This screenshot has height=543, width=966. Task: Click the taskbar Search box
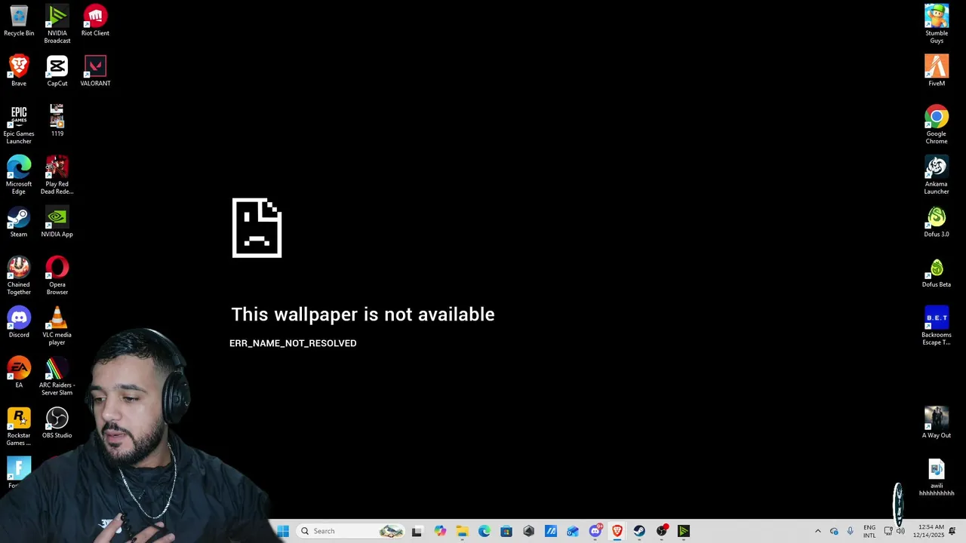[351, 531]
